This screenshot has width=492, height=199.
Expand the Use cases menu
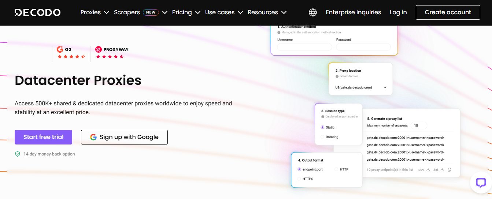coord(224,12)
